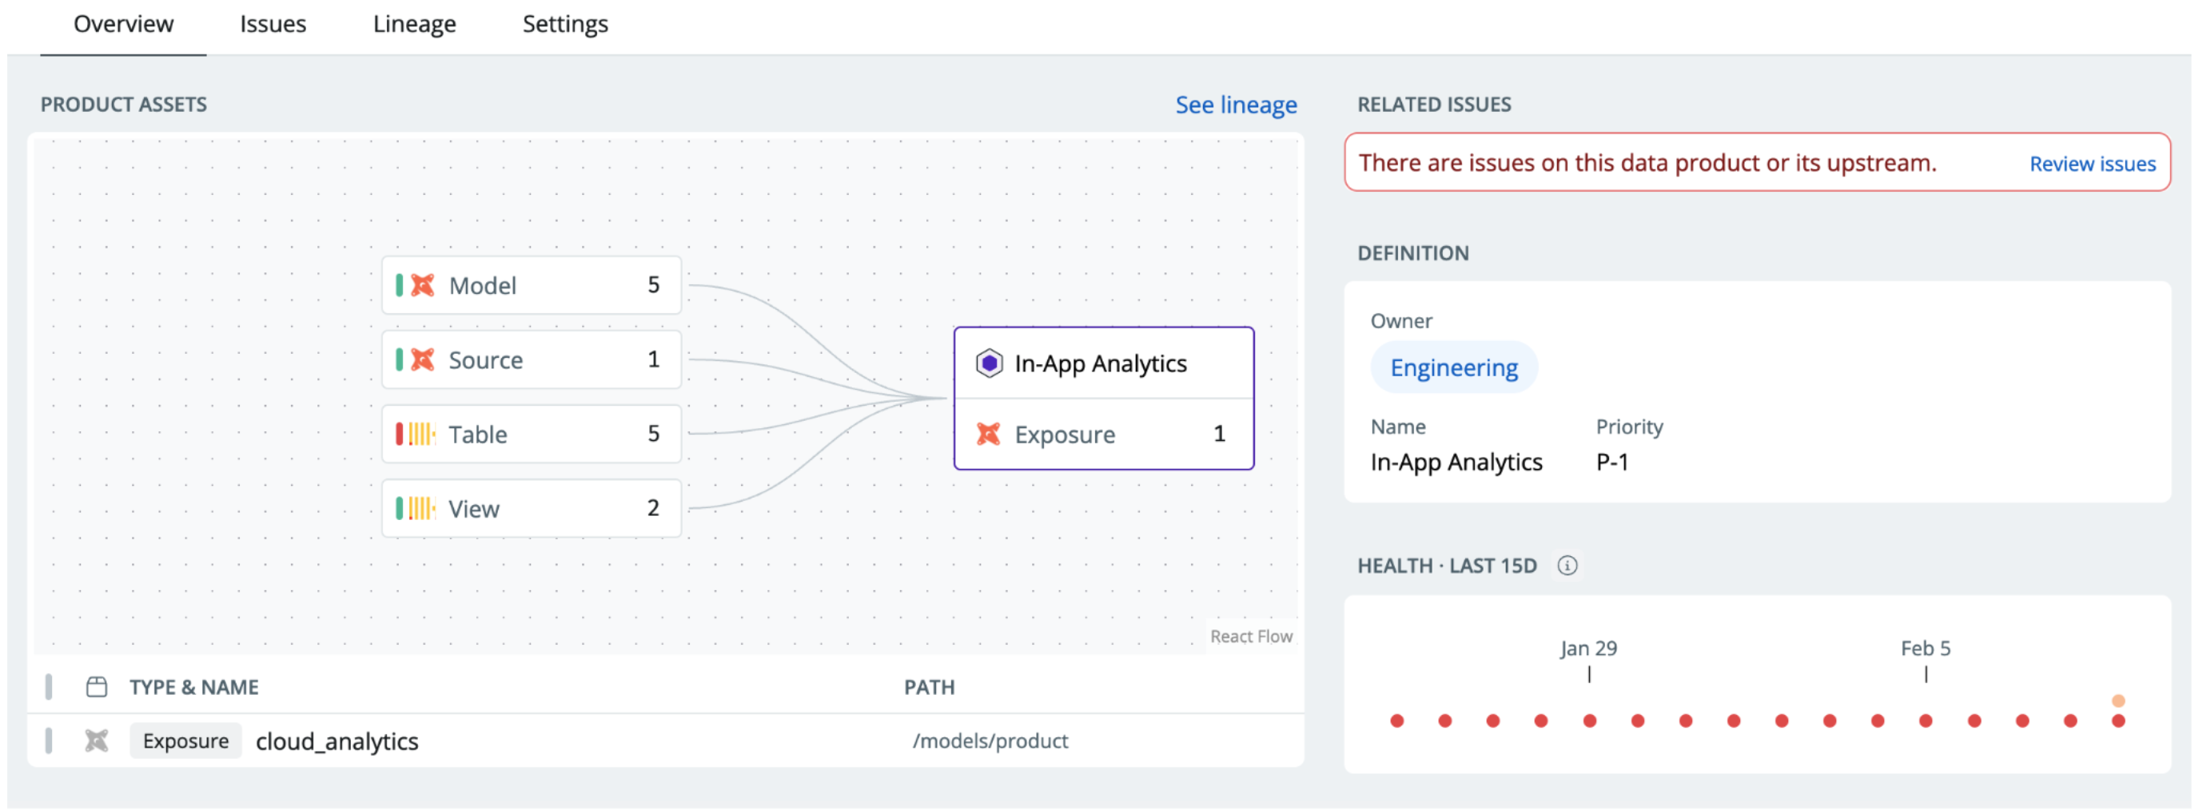The height and width of the screenshot is (810, 2195).
Task: Click the dbt icon next to Exposure count
Action: tap(989, 435)
